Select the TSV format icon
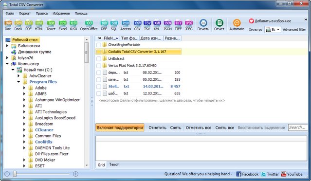Image resolution: width=311 pixels, height=181 pixels. click(x=147, y=25)
